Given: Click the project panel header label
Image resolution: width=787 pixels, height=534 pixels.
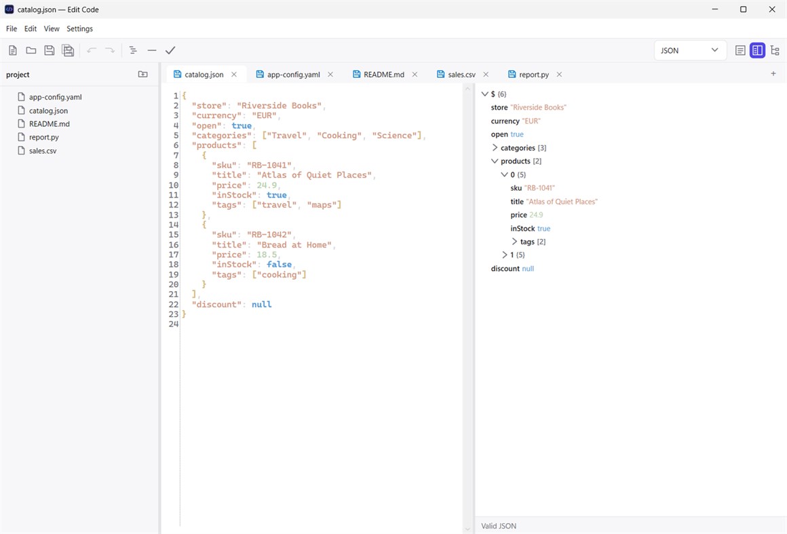Looking at the screenshot, I should coord(18,74).
